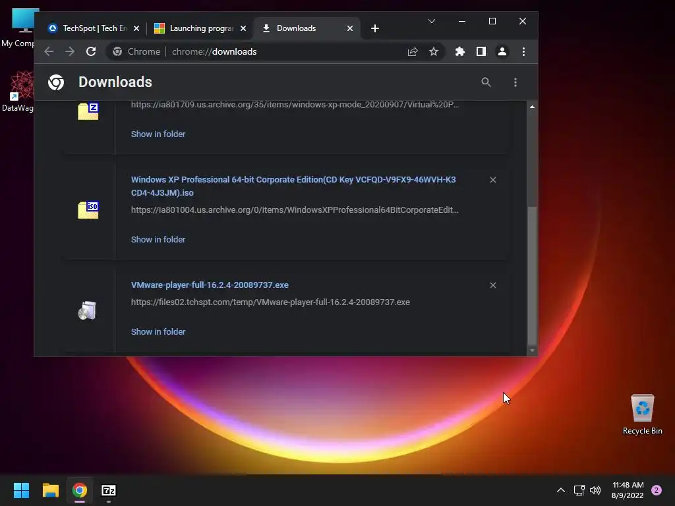This screenshot has width=675, height=506.
Task: Open 7-Zip from the taskbar
Action: point(109,490)
